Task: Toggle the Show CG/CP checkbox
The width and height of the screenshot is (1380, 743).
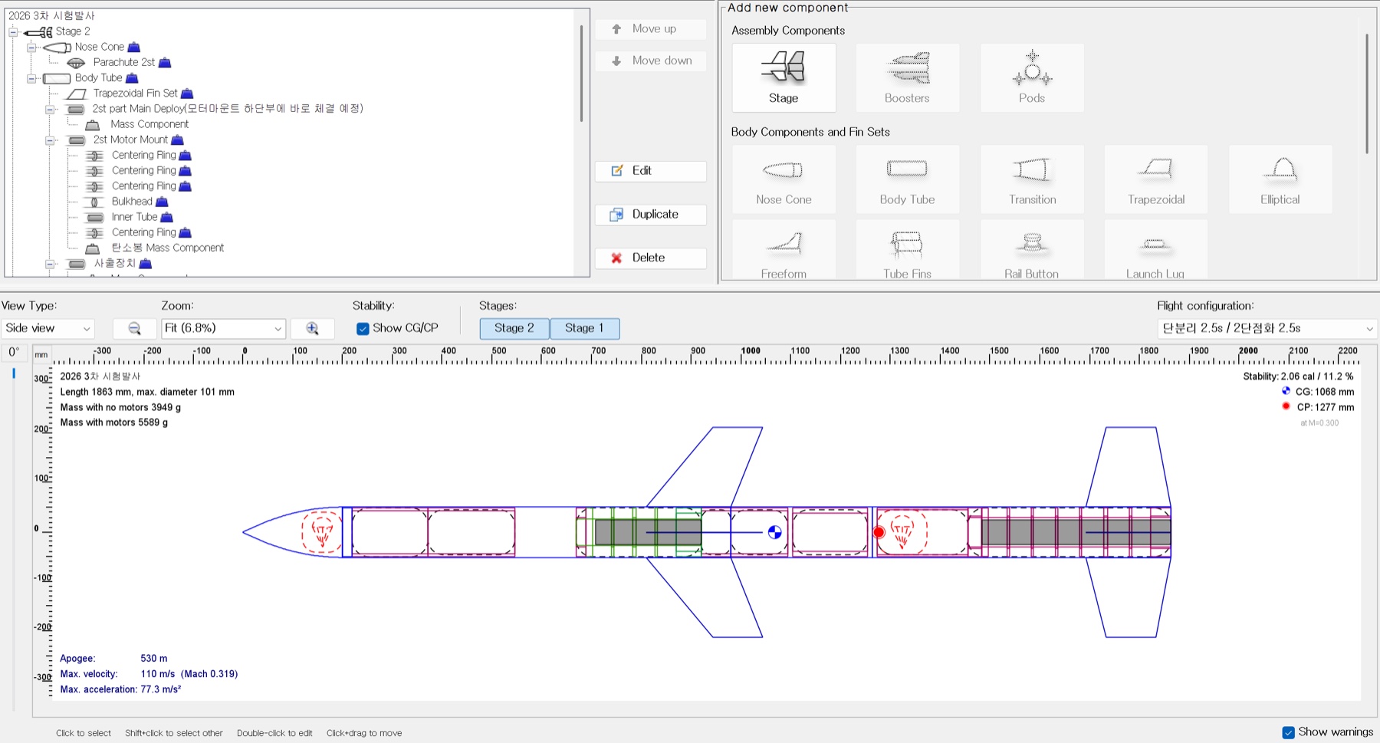Action: coord(363,328)
